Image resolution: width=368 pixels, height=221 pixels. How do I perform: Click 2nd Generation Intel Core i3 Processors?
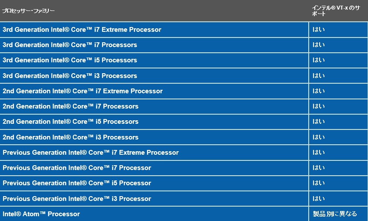click(x=71, y=137)
